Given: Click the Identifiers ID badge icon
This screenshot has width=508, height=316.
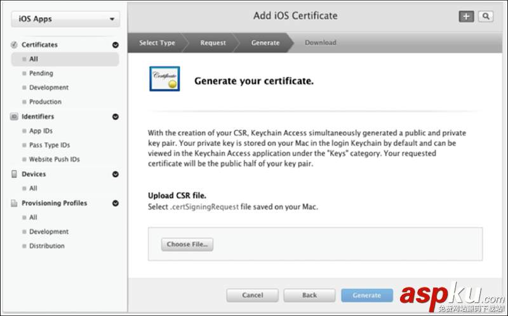Looking at the screenshot, I should tap(15, 117).
